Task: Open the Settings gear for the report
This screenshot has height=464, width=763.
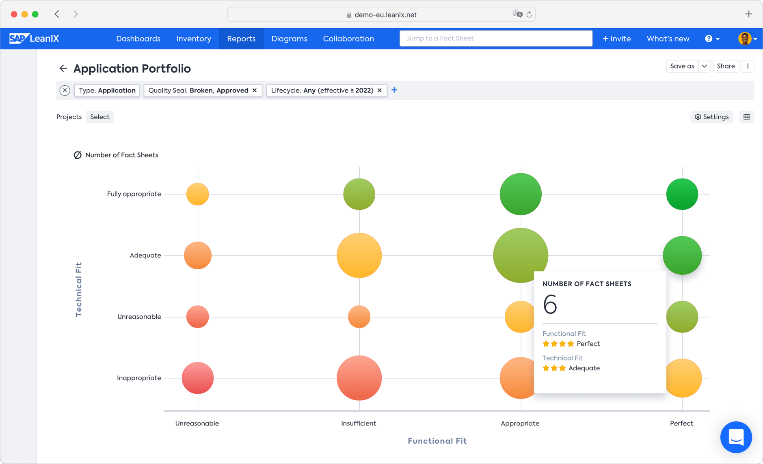Action: tap(711, 117)
